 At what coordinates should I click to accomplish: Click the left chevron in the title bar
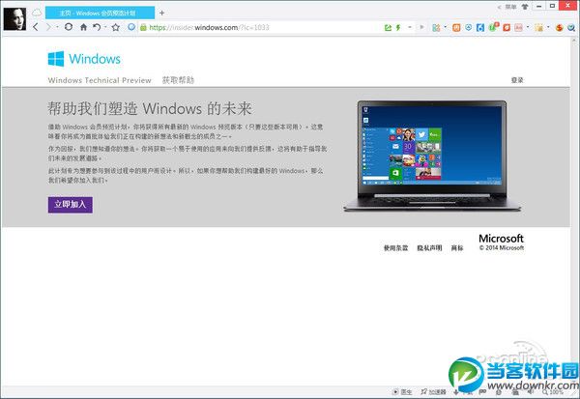click(x=499, y=7)
